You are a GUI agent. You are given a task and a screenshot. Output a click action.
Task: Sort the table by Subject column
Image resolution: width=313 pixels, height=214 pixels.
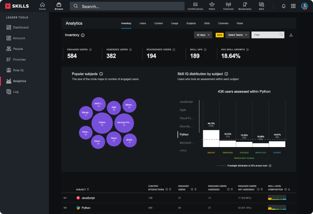click(83, 189)
